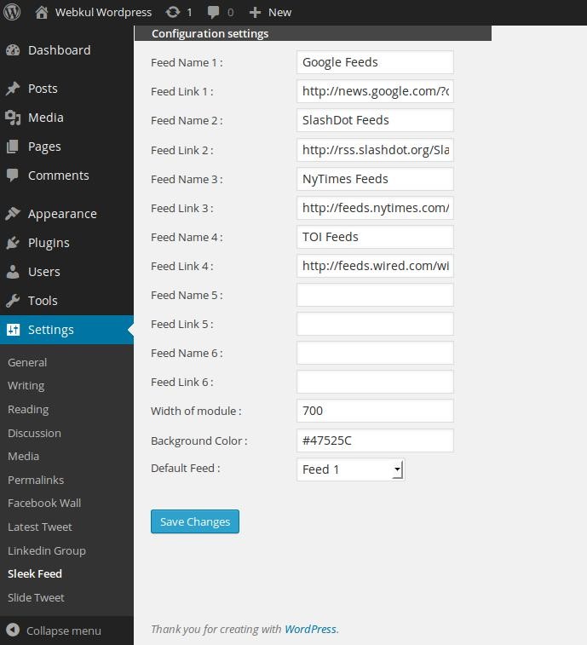Open Latest Tweet settings
The width and height of the screenshot is (587, 645).
pos(40,527)
